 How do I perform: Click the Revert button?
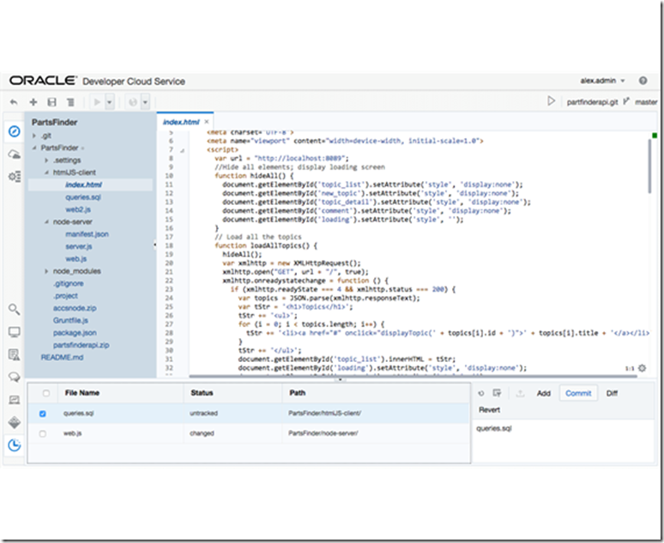pos(488,410)
